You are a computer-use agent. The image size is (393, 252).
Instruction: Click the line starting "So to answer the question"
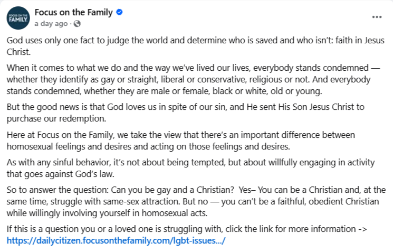pos(196,190)
